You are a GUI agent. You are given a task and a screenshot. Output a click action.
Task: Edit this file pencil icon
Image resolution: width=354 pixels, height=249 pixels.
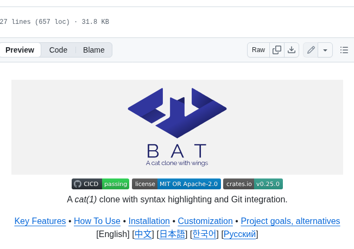[311, 50]
